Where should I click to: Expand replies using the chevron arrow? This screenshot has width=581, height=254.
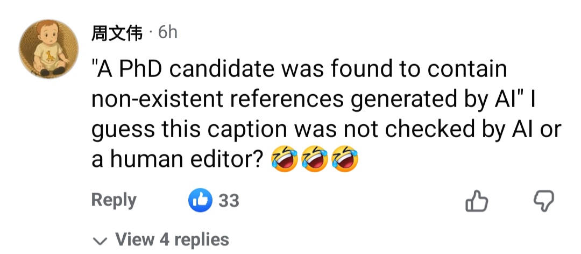[x=99, y=240]
